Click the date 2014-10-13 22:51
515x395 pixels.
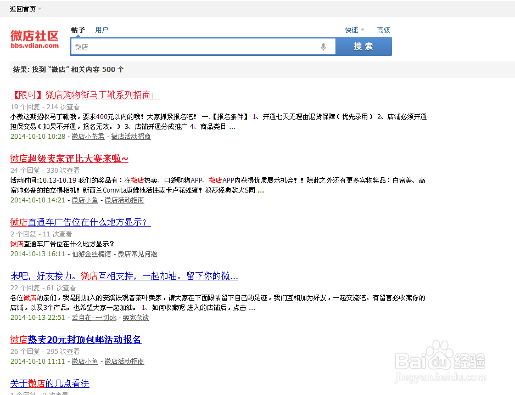38,318
